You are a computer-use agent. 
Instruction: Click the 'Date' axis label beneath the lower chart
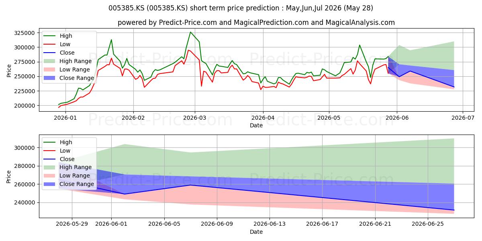[x=256, y=232]
